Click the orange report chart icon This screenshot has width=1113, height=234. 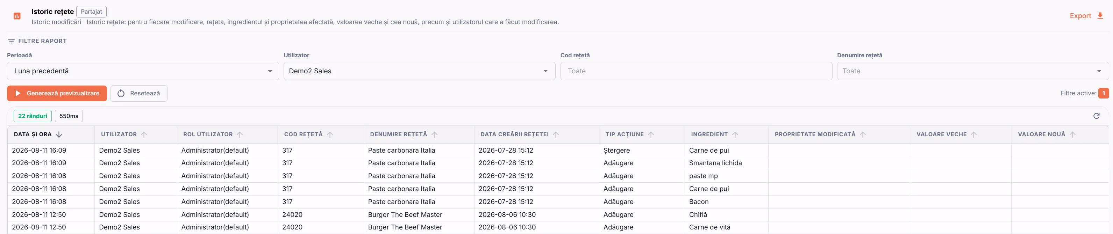pos(17,16)
